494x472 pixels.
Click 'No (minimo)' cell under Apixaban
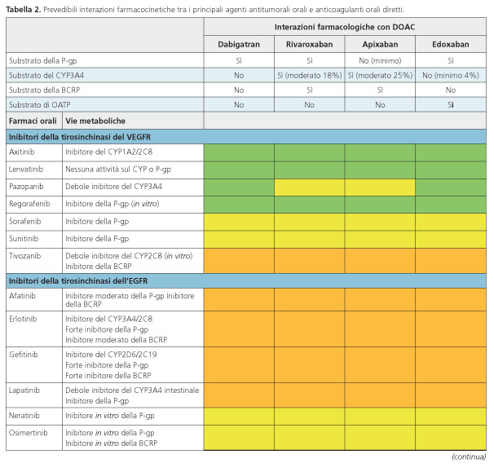380,60
